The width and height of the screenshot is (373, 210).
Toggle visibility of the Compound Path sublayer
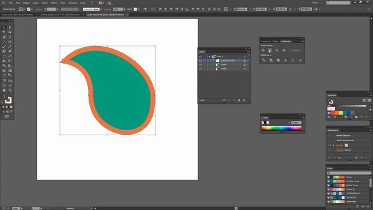200,61
